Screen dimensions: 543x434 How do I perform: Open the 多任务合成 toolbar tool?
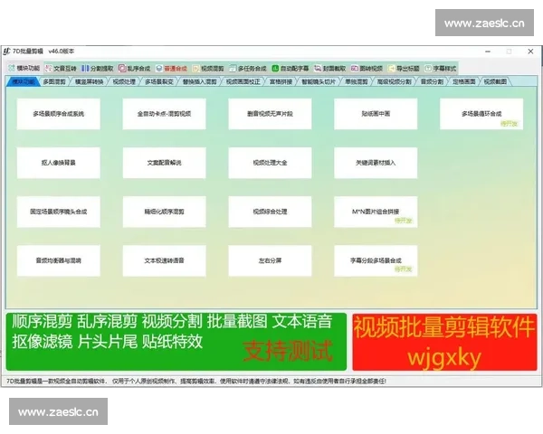click(248, 68)
